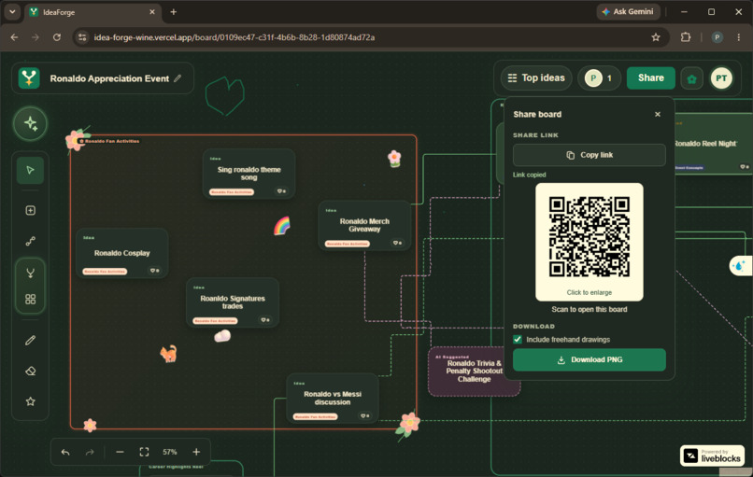753x477 pixels.
Task: Click the water drop side tab
Action: point(740,265)
